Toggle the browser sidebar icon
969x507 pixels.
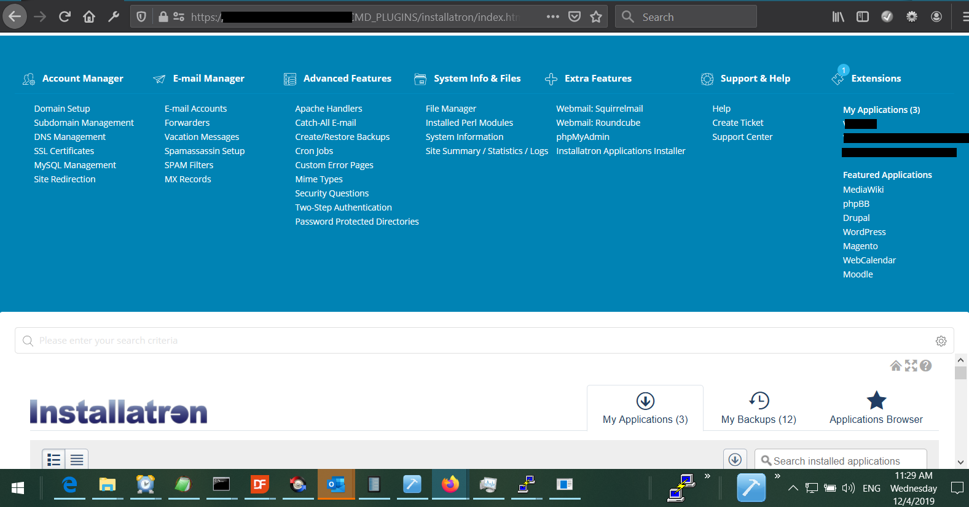point(863,17)
